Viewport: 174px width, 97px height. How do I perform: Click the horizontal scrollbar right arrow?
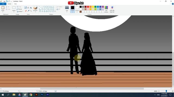(171, 89)
